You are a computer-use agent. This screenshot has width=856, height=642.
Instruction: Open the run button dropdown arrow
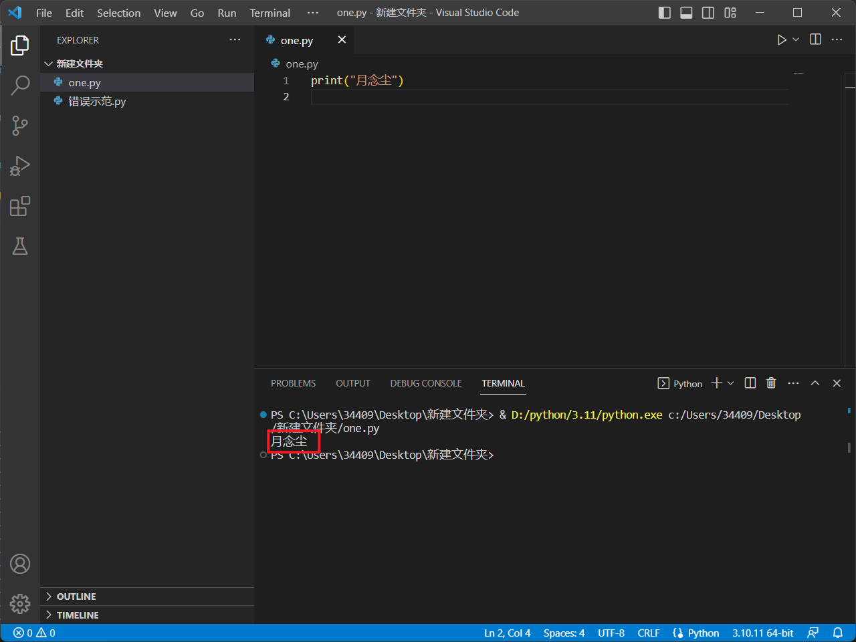pyautogui.click(x=796, y=40)
